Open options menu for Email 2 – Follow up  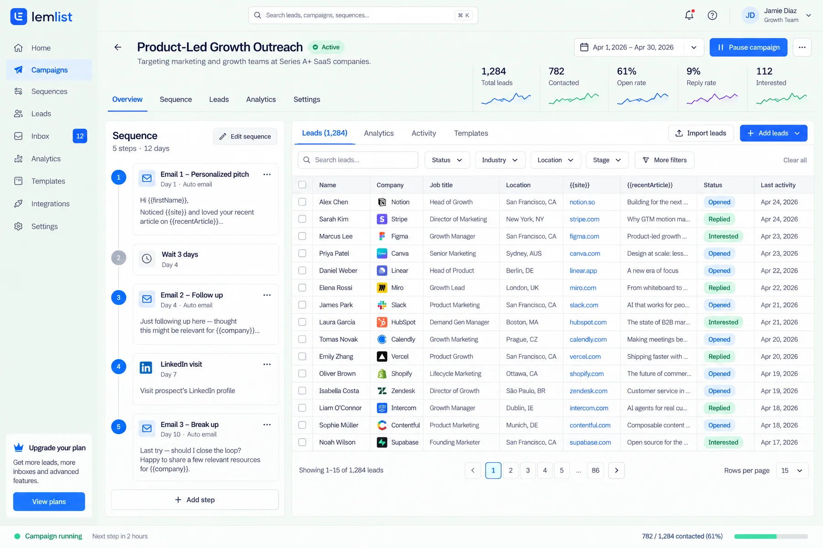(x=267, y=295)
